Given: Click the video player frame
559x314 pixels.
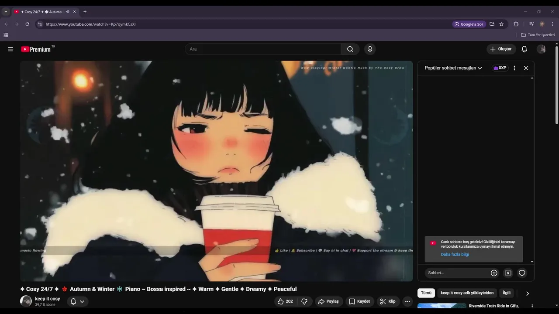Looking at the screenshot, I should coord(216,171).
